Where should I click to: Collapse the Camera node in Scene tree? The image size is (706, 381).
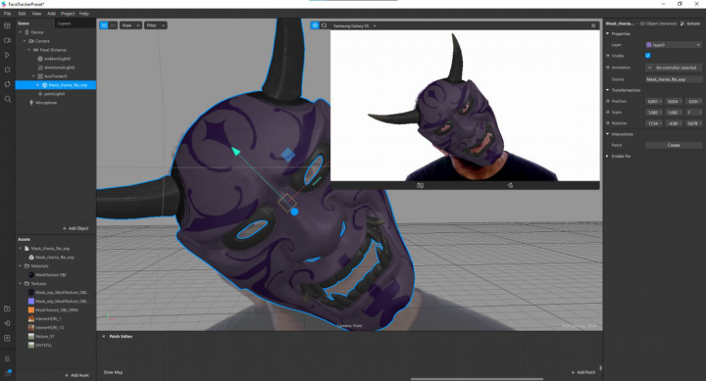[25, 41]
